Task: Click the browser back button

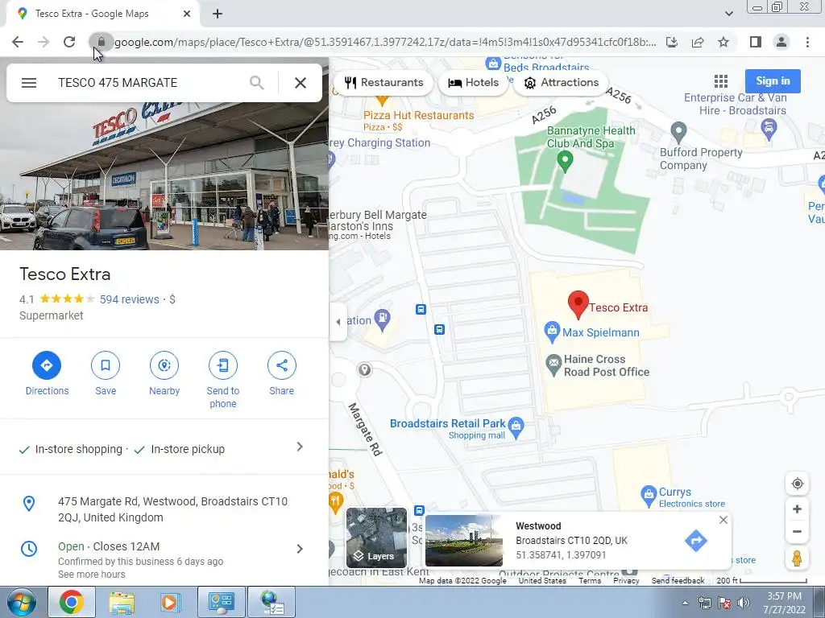Action: (x=18, y=42)
